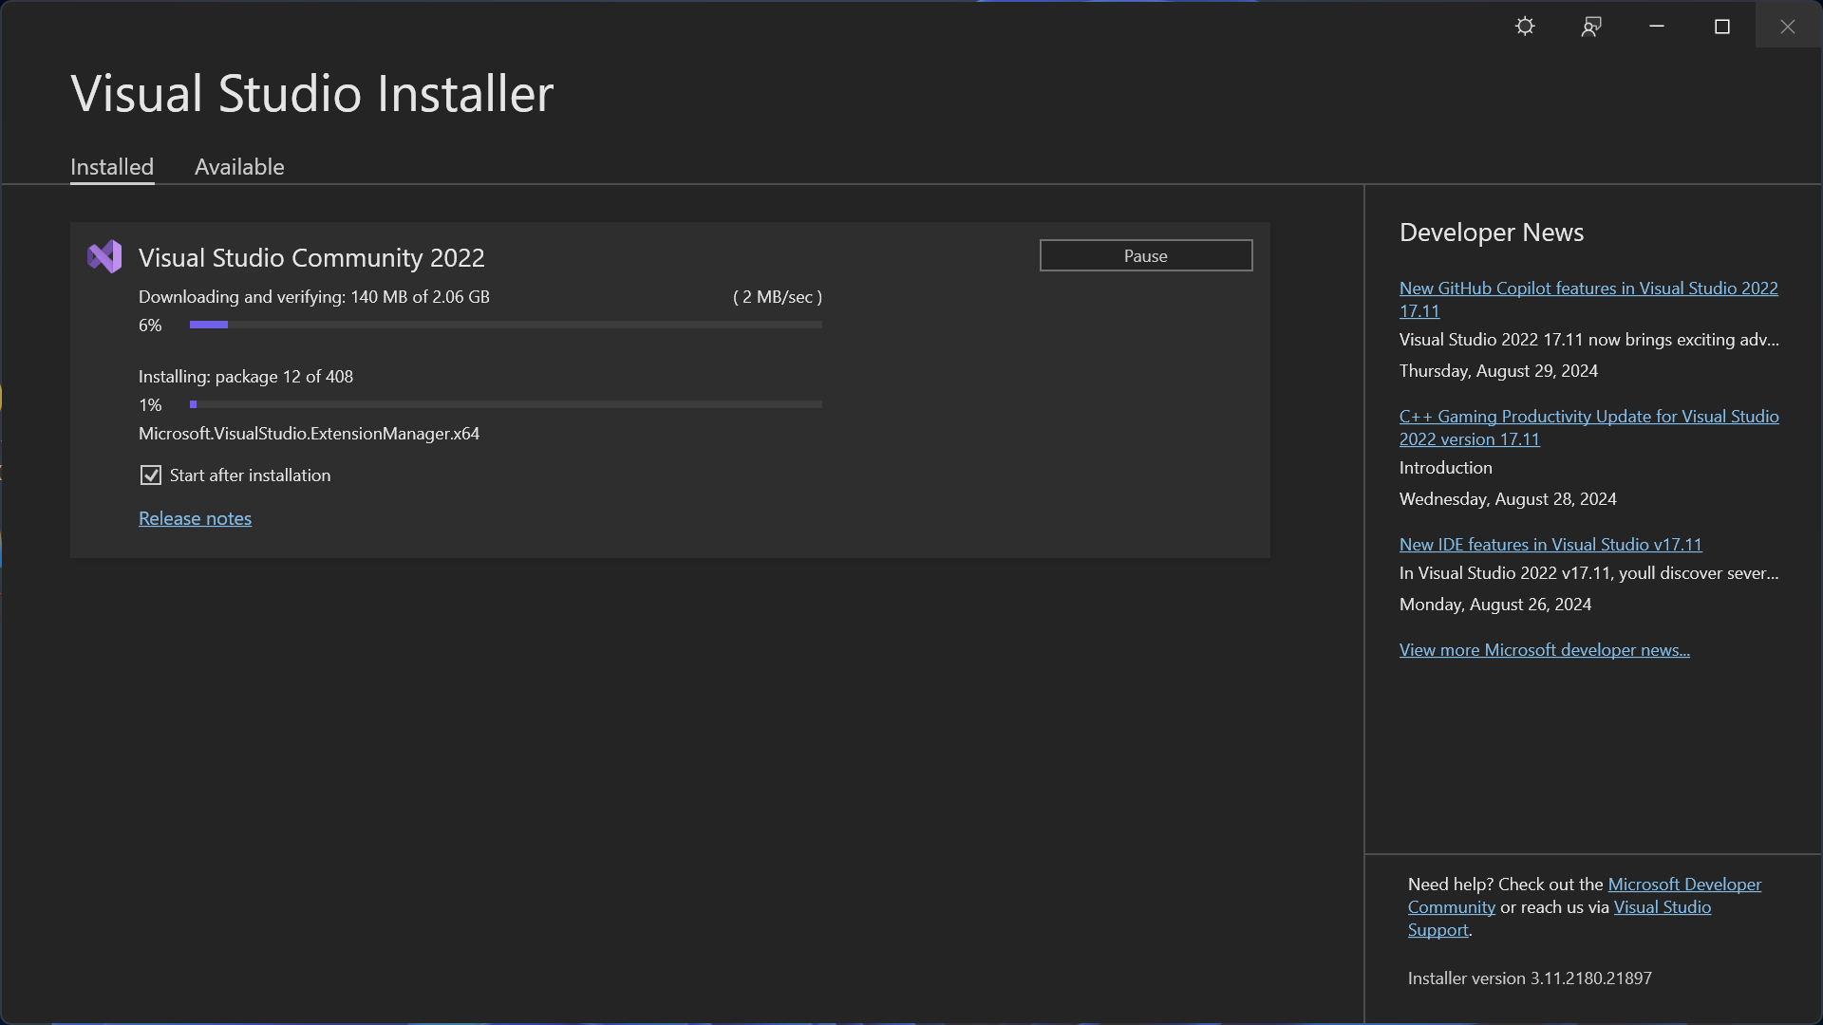Click the download progress bar at 6%

[x=506, y=325]
